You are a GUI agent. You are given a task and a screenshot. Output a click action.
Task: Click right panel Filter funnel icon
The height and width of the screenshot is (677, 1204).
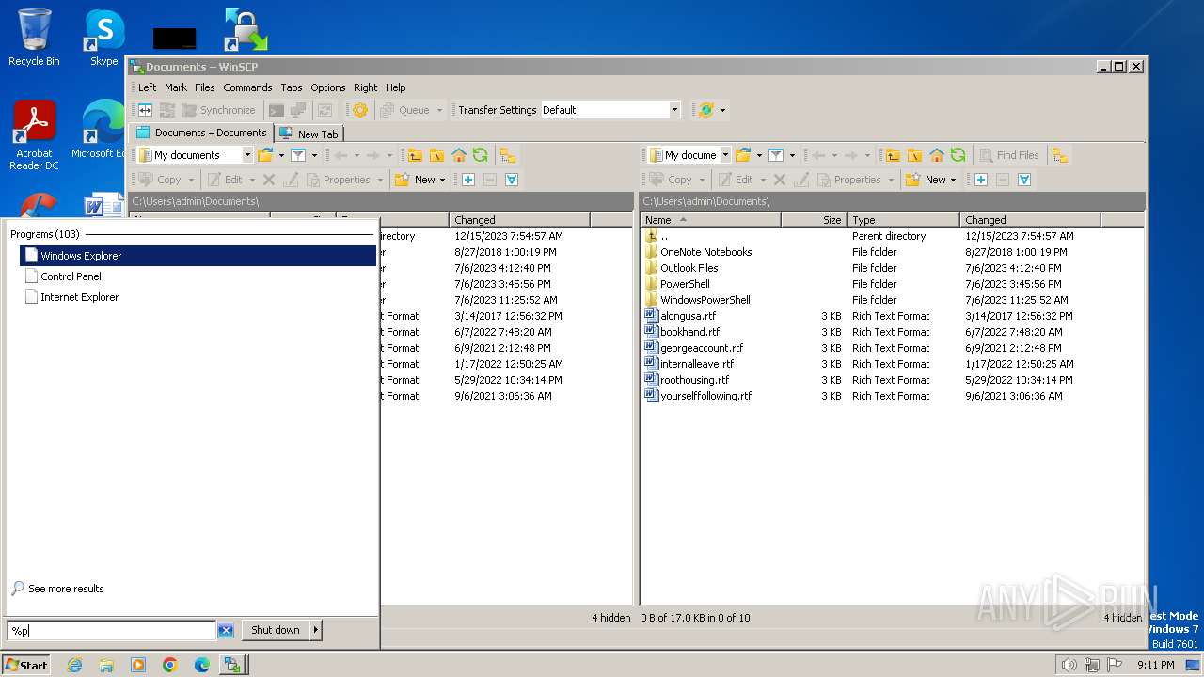776,155
